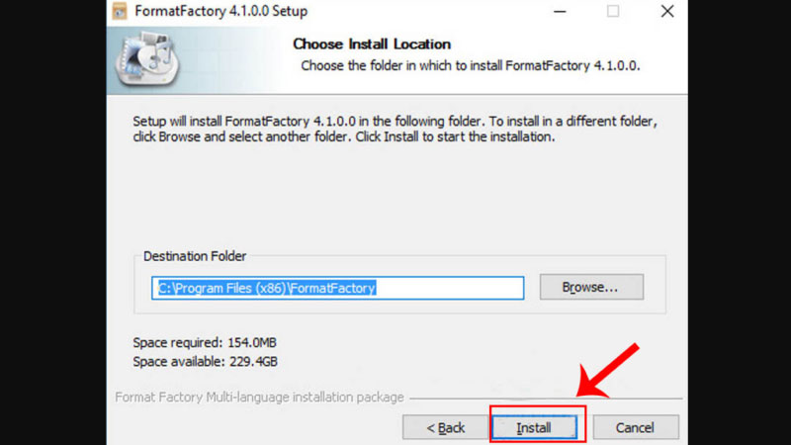Click the empty title bar area beside the title

[x=424, y=11]
